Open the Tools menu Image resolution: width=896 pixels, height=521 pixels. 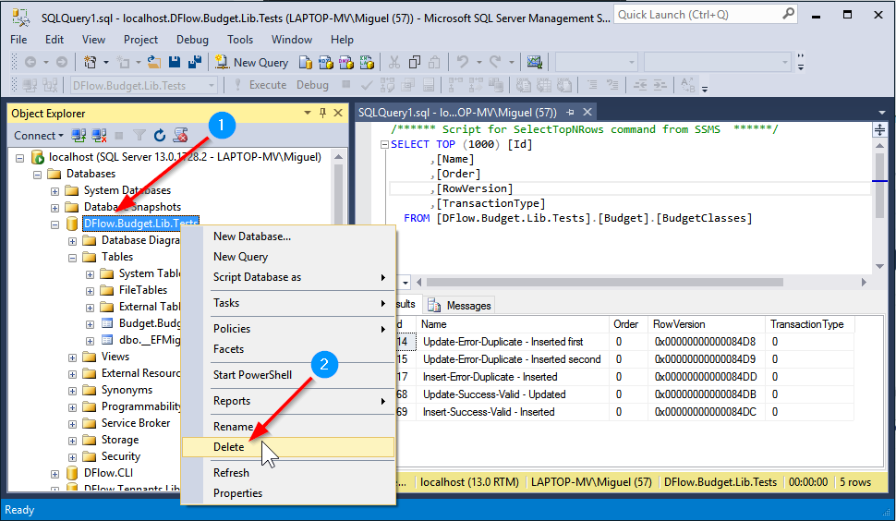pos(240,40)
